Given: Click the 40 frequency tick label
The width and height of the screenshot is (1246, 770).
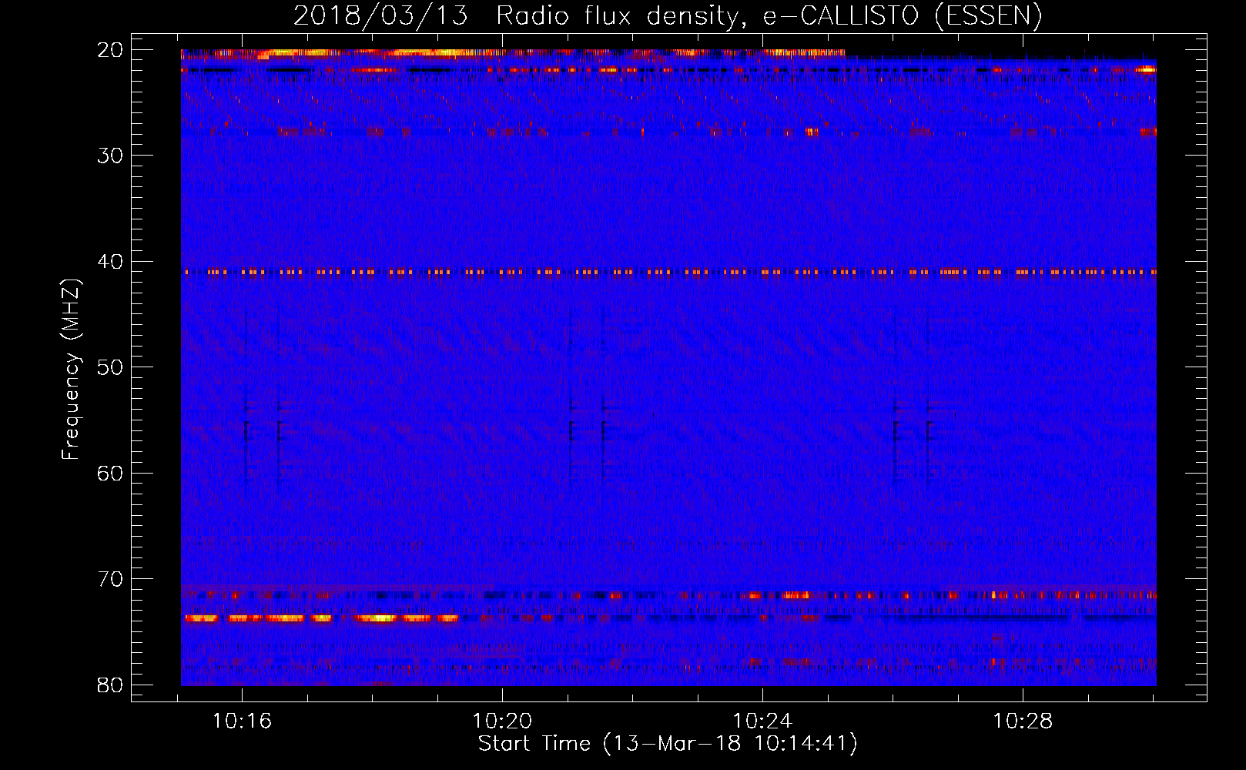Looking at the screenshot, I should 110,262.
